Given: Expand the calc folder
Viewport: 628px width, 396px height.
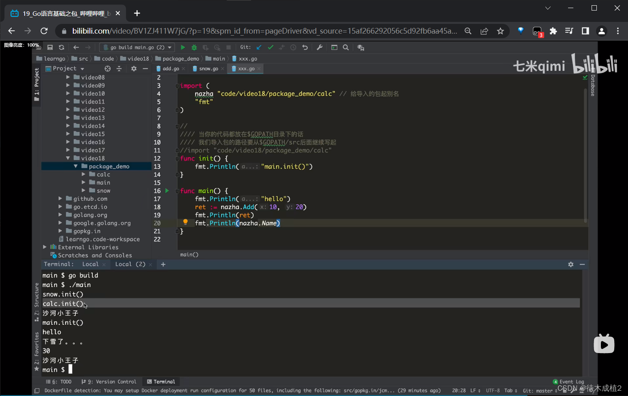Looking at the screenshot, I should (83, 175).
